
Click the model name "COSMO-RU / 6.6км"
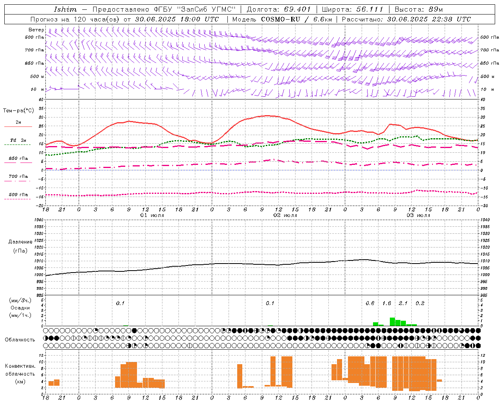(x=297, y=19)
